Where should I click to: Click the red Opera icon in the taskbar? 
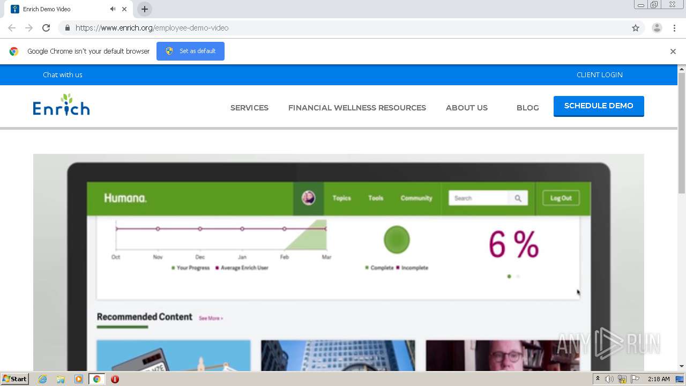[x=115, y=379]
